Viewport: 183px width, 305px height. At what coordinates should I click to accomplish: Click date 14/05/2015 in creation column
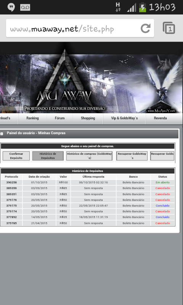39,217
